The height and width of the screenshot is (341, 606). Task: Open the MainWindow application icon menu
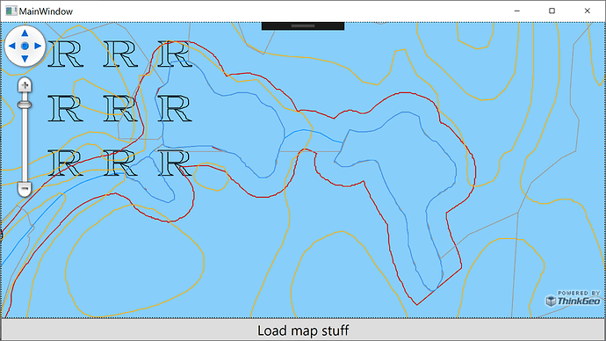click(x=11, y=11)
